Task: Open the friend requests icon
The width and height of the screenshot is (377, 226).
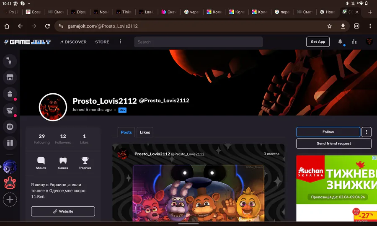Action: (354, 41)
